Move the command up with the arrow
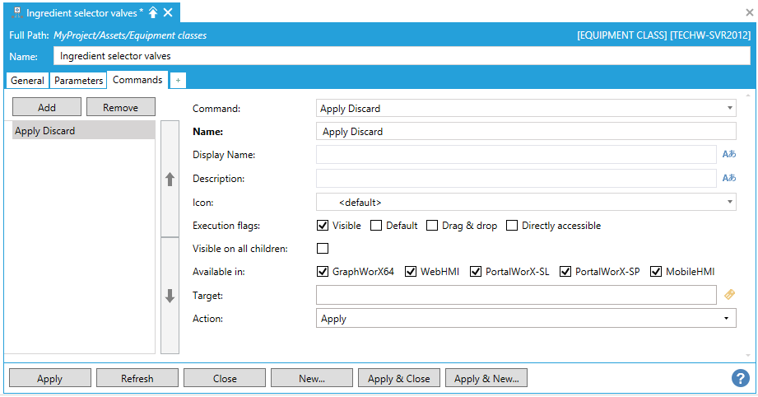This screenshot has height=397, width=758. [x=170, y=179]
